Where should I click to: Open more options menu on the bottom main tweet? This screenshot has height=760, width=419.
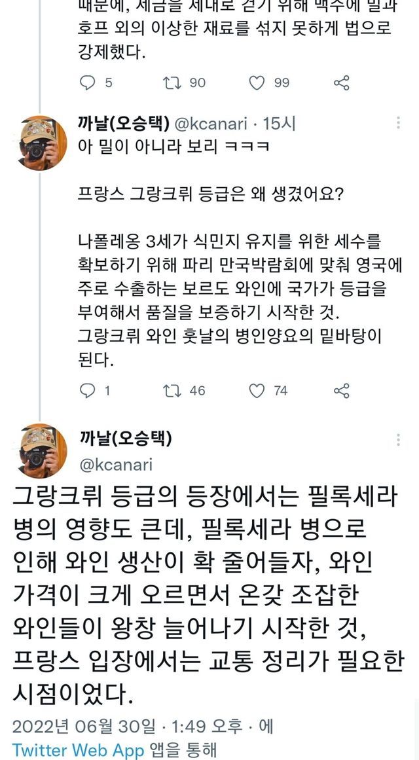[398, 440]
